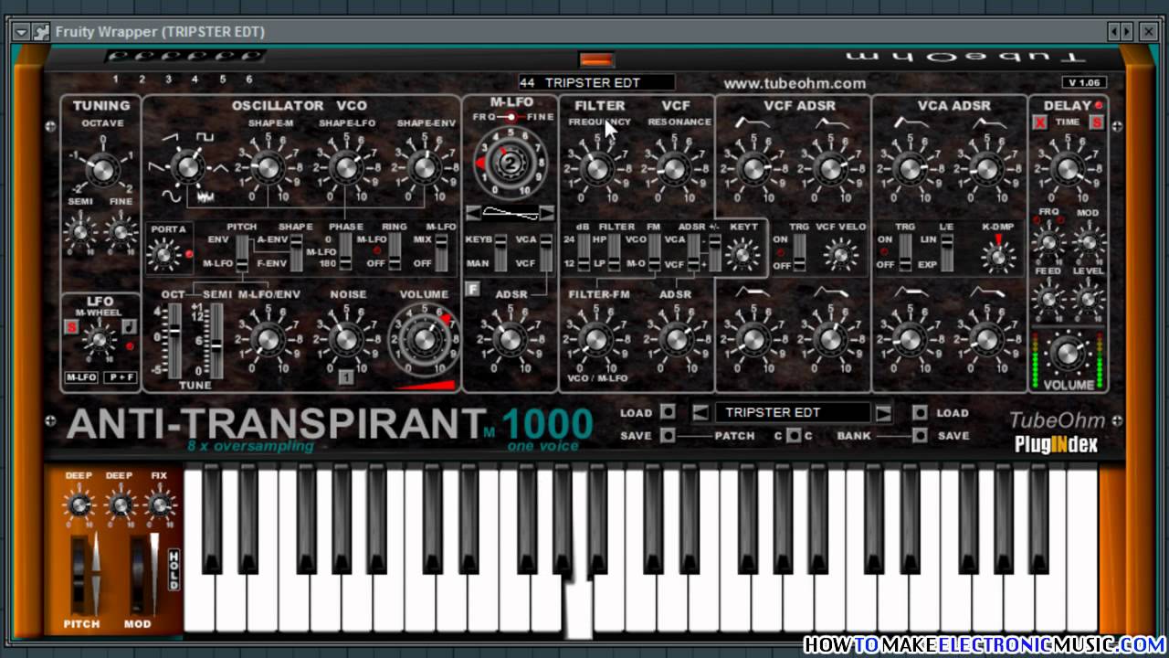Adjust the M-LFO/ENV amount knob
Viewport: 1169px width, 658px height.
click(268, 340)
